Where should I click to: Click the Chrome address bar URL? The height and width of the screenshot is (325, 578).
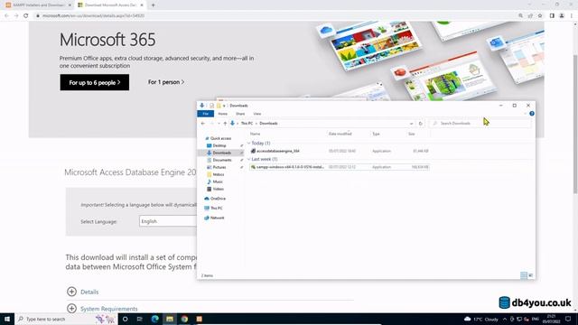coord(93,16)
